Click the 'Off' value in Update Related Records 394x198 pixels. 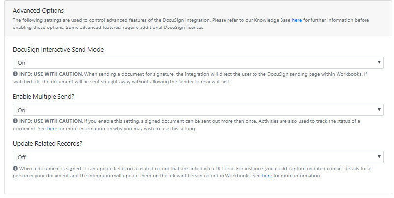tap(21, 157)
